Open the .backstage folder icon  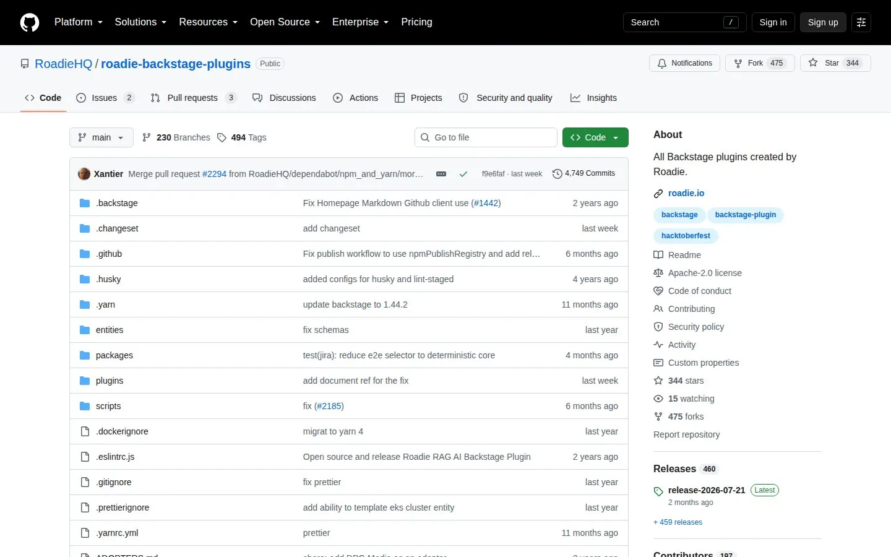pos(85,203)
